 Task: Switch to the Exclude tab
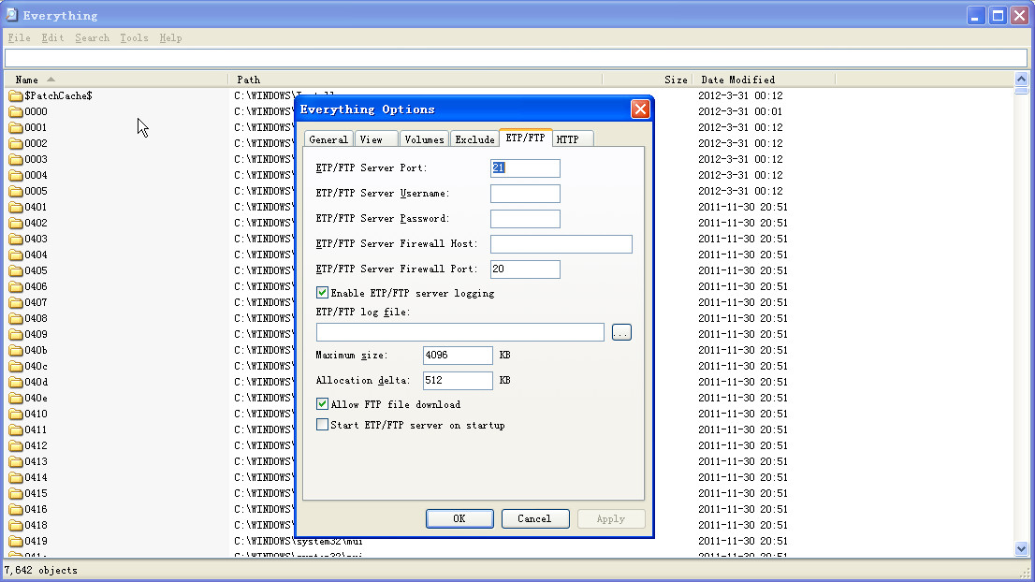(474, 139)
